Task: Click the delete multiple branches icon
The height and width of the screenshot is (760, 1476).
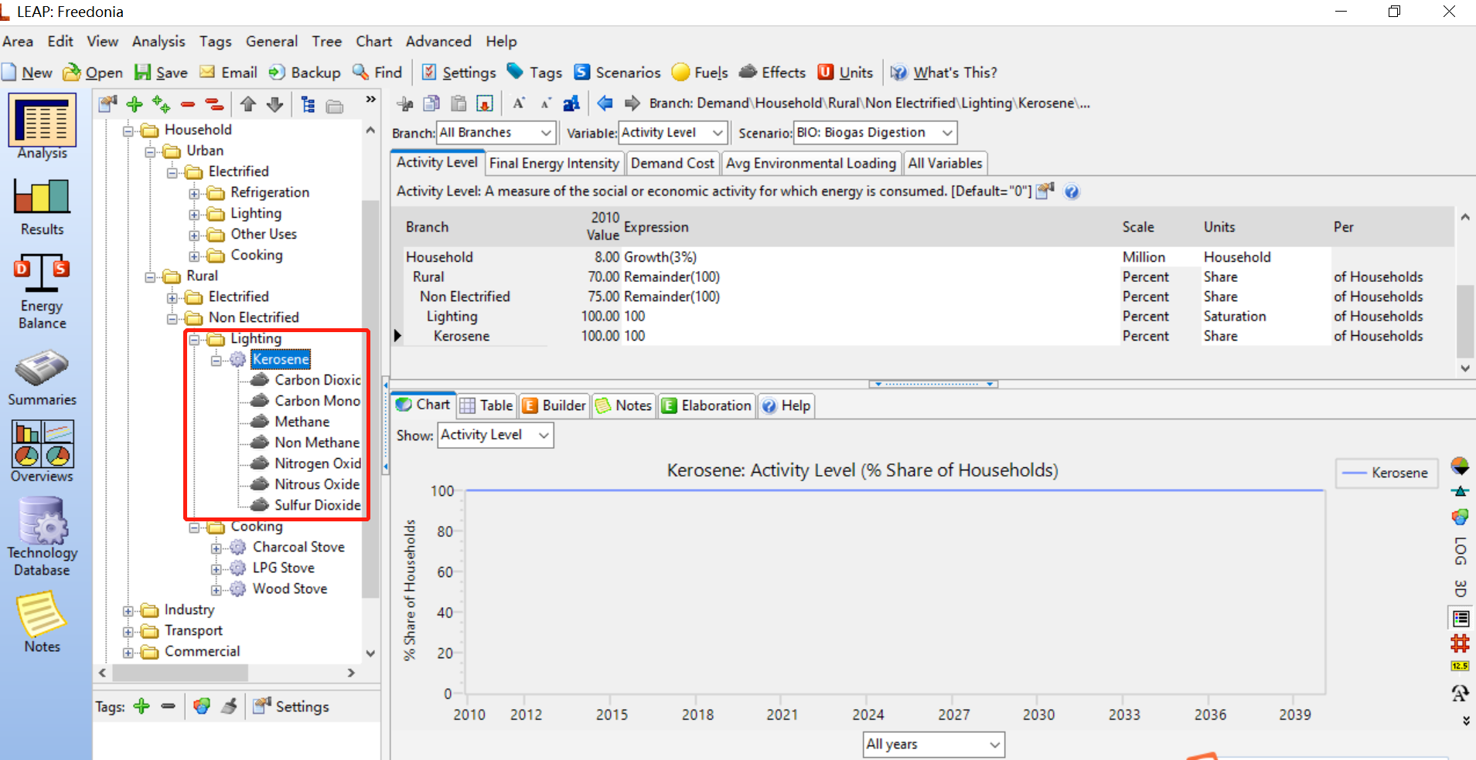Action: coord(214,104)
